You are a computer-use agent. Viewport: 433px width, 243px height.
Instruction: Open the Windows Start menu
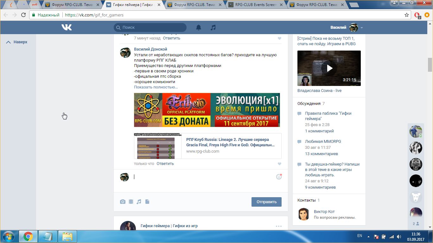(x=8, y=236)
